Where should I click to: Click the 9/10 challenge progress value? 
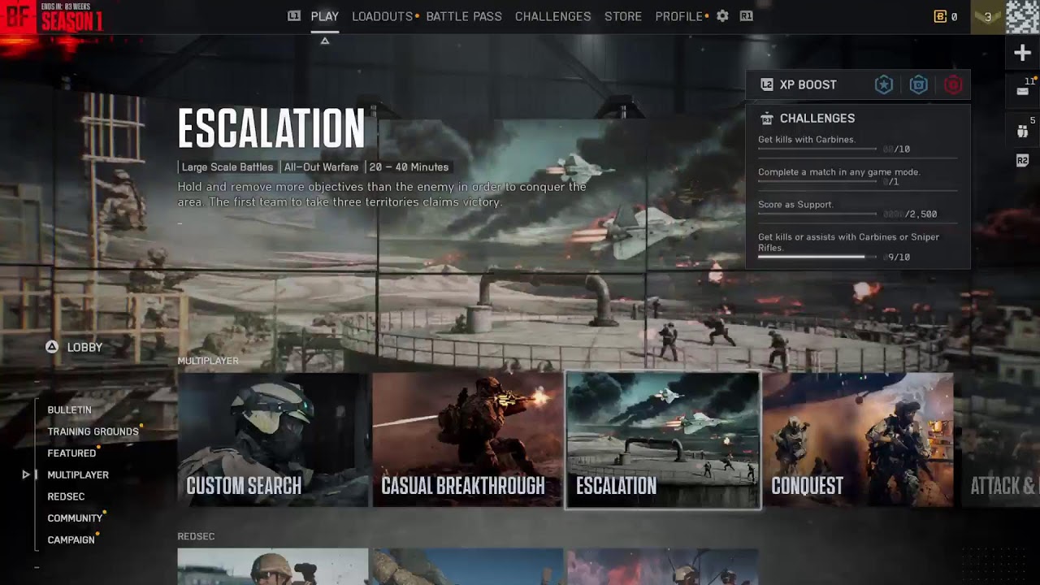[x=899, y=258]
